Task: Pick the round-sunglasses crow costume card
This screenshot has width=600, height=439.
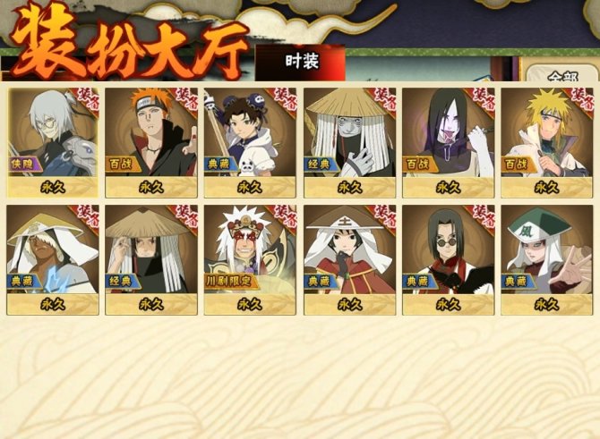Action: tap(448, 260)
